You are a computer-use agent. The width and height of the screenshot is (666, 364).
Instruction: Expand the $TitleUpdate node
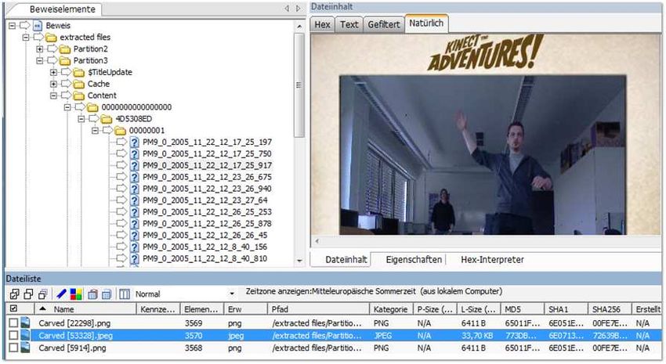click(x=53, y=73)
